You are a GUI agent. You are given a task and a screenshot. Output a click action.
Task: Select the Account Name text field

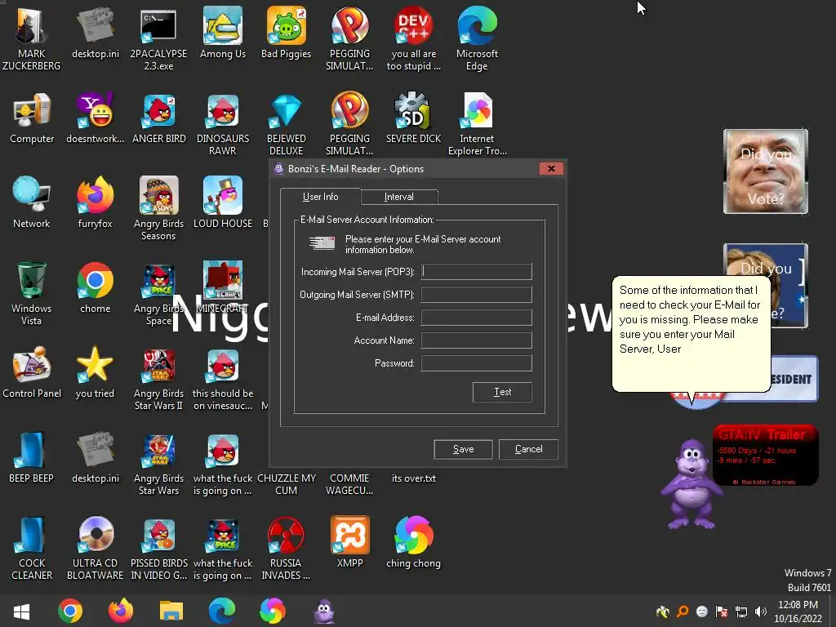pyautogui.click(x=476, y=340)
